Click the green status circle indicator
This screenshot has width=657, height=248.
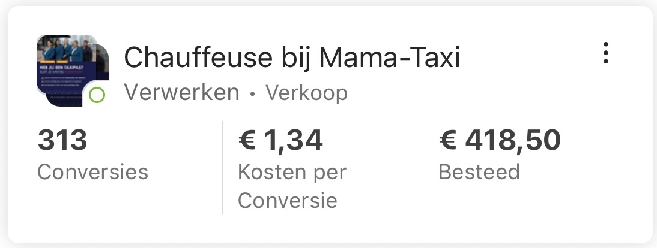(96, 96)
